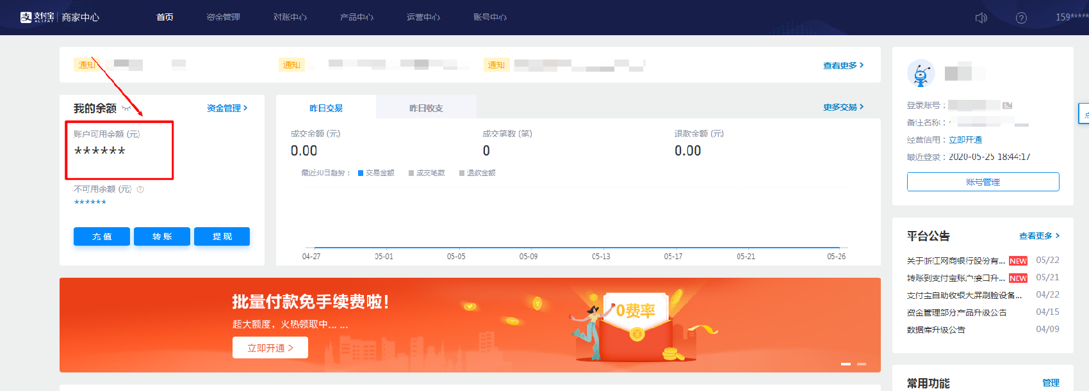Click 立即开通 on the orange banner

[270, 348]
